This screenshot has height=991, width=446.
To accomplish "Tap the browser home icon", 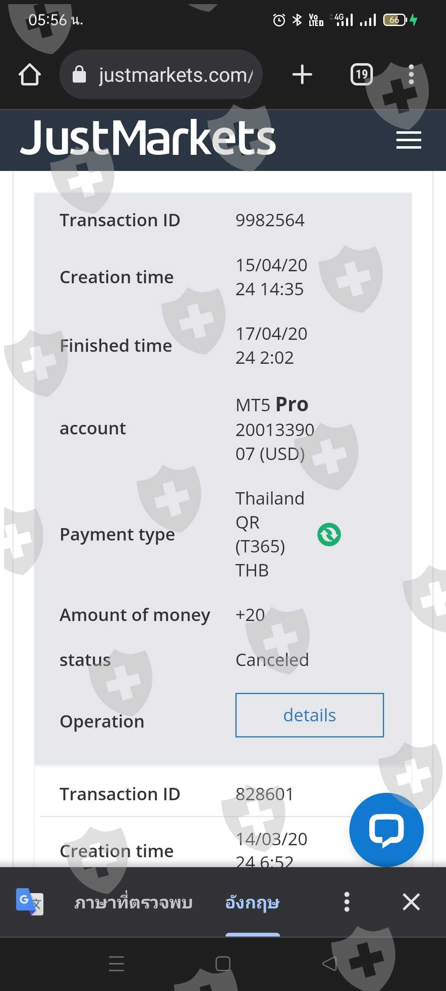I will pos(30,75).
